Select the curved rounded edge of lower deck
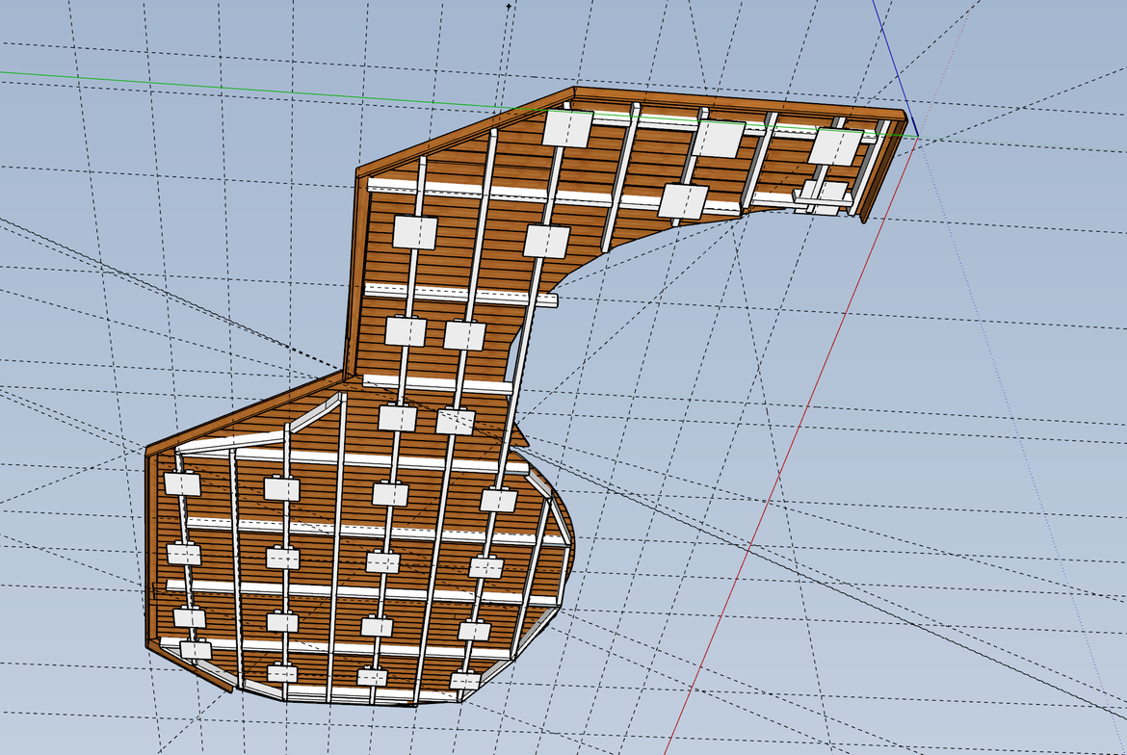1127x755 pixels. tap(568, 539)
